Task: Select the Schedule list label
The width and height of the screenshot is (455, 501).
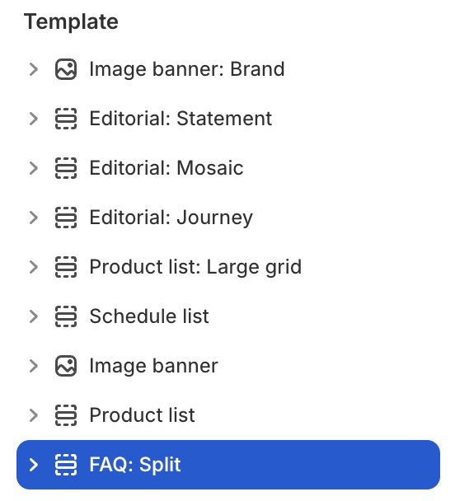Action: pyautogui.click(x=149, y=316)
